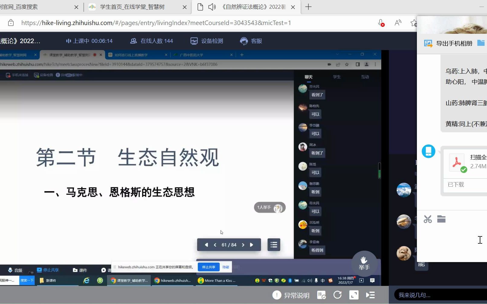This screenshot has height=304, width=487.
Task: Switch to the 学生 tab in shared screen
Action: point(337,77)
